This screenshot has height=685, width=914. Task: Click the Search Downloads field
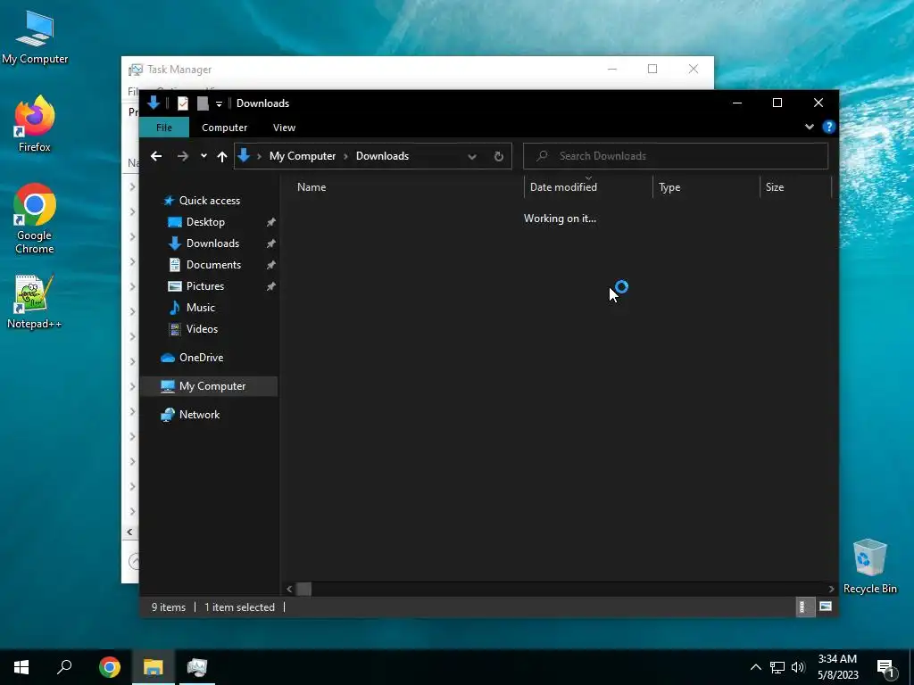click(676, 155)
